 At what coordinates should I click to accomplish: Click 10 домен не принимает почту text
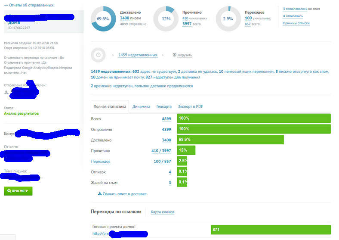(x=117, y=77)
